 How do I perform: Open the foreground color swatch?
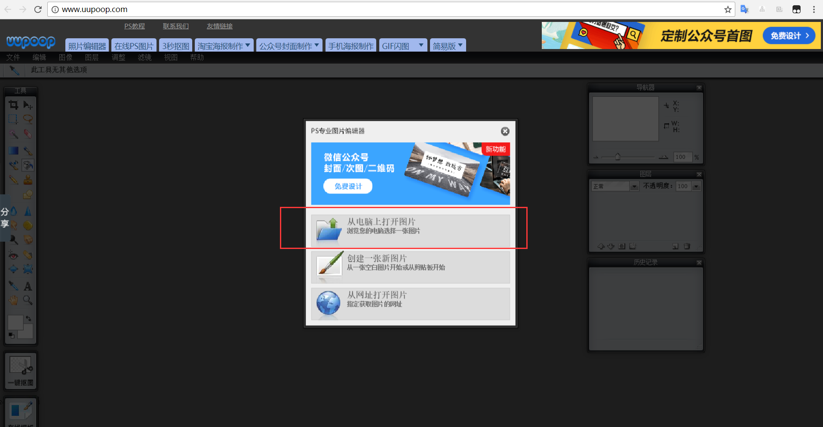click(15, 323)
